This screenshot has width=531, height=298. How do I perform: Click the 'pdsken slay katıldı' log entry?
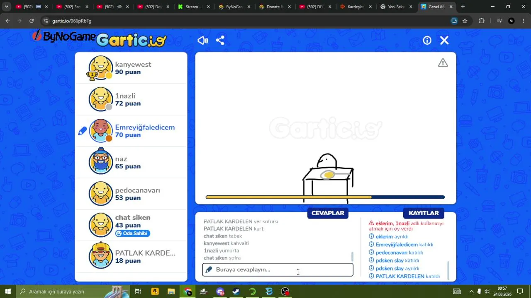(394, 260)
